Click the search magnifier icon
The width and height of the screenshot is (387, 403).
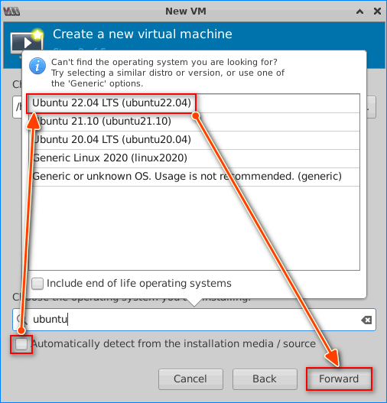21,320
